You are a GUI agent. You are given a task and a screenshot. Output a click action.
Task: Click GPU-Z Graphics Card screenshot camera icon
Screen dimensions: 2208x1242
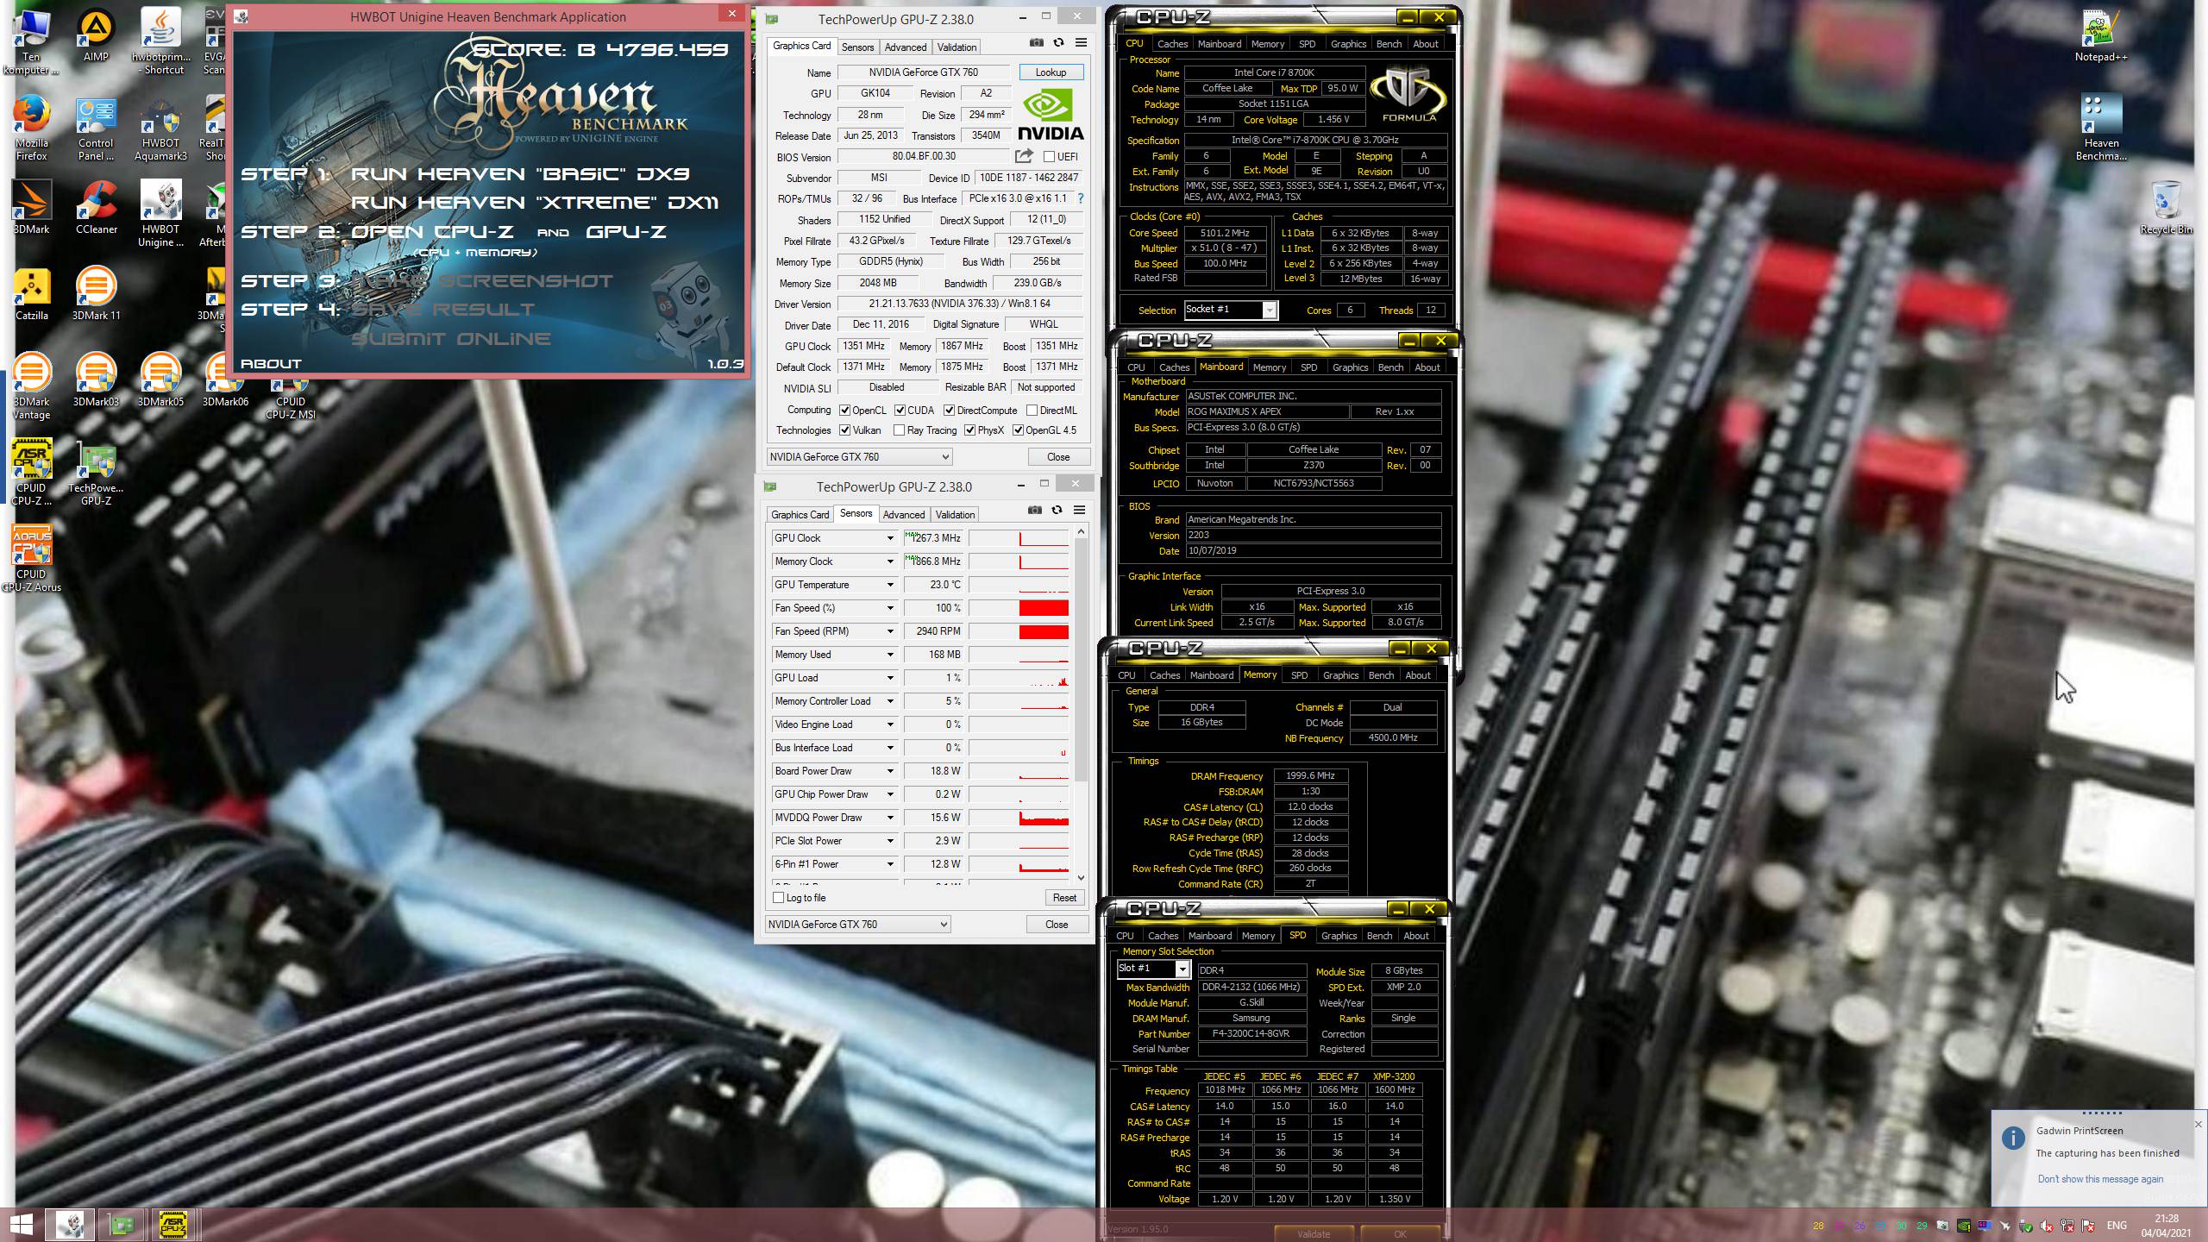tap(1037, 43)
